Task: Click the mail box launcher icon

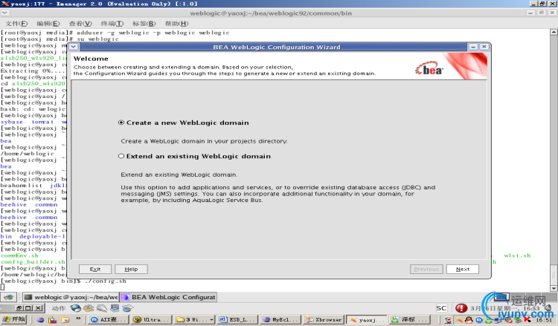Action: tap(89, 308)
